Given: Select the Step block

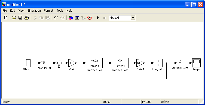Looking at the screenshot, I should click(26, 63).
